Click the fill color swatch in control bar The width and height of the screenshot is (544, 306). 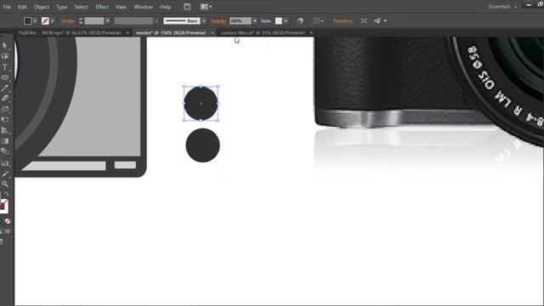27,20
